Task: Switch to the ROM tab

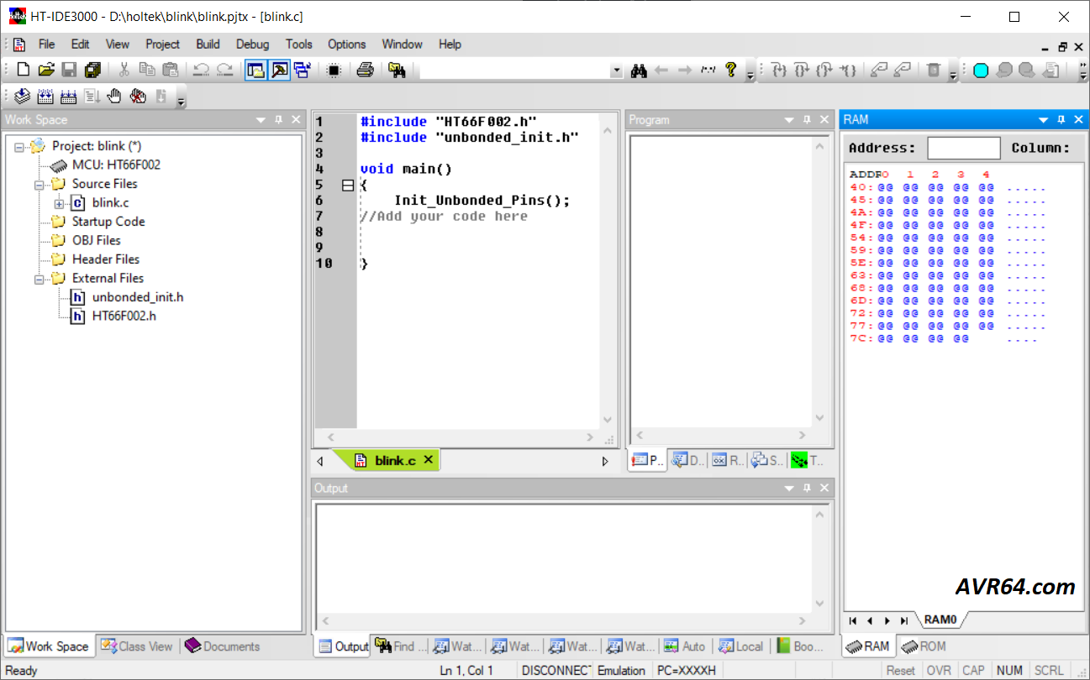Action: 924,646
